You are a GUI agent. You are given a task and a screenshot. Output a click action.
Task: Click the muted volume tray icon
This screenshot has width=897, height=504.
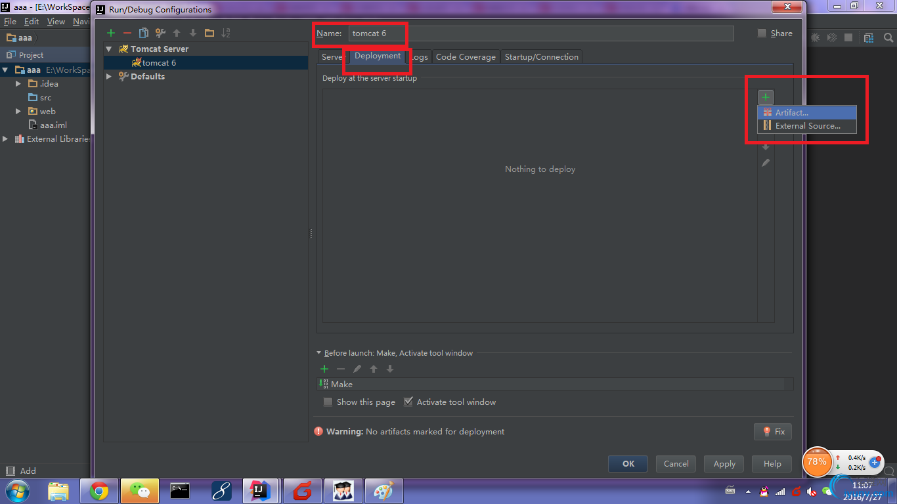point(812,491)
